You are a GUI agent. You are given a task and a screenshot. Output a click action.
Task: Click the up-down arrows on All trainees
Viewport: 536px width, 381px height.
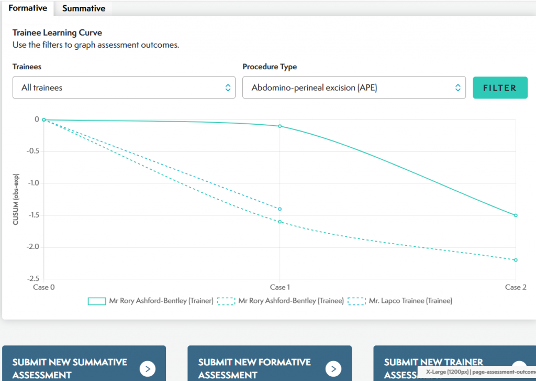pos(228,88)
